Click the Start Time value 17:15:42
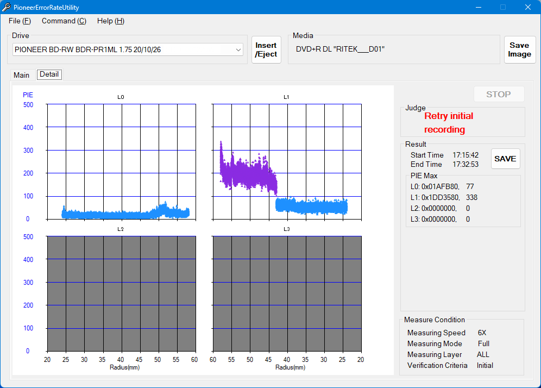This screenshot has height=388, width=541. (x=465, y=155)
